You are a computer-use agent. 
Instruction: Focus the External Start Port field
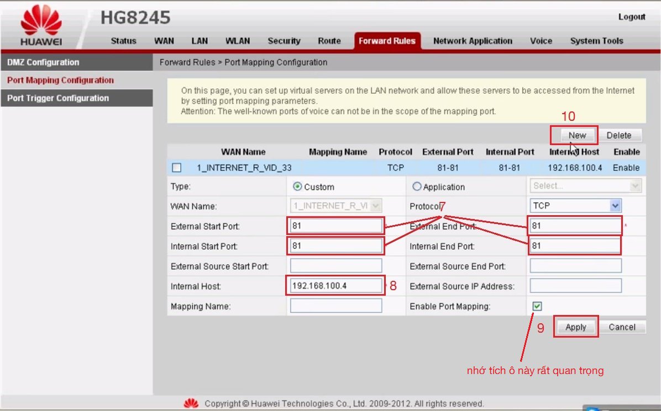click(x=336, y=226)
